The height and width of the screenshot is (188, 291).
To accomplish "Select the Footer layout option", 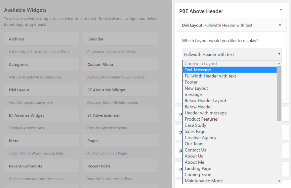I will (230, 82).
